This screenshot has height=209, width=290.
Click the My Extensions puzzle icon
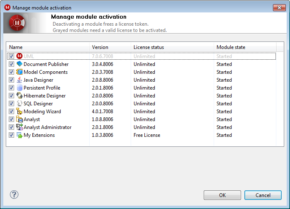point(19,135)
